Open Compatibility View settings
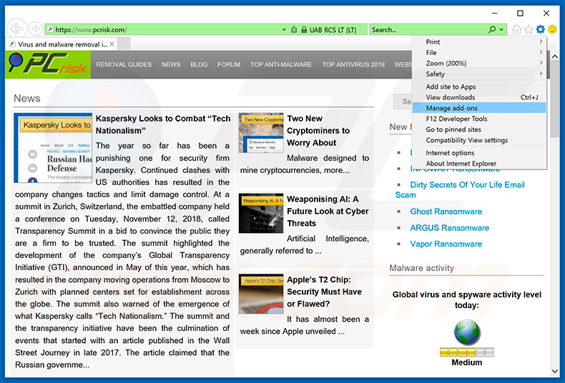 coord(479,140)
